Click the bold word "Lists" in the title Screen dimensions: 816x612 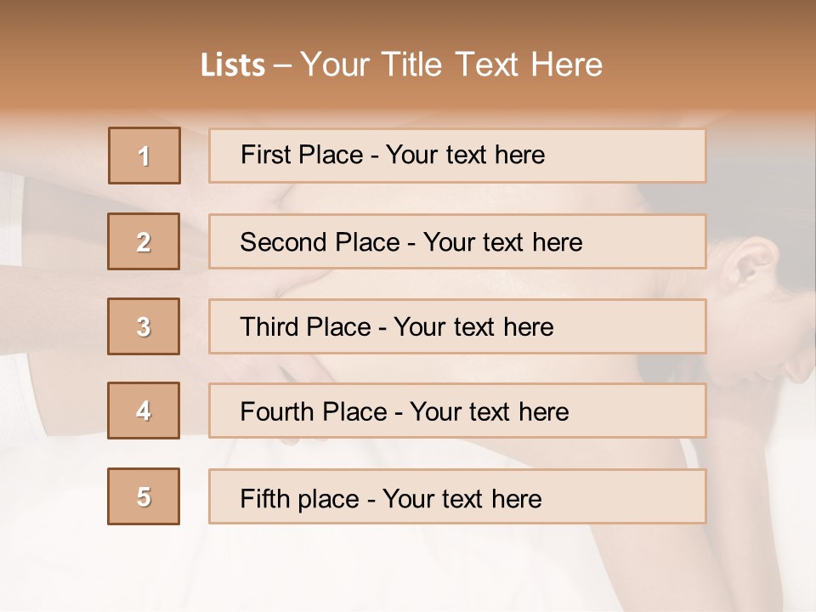pos(233,65)
